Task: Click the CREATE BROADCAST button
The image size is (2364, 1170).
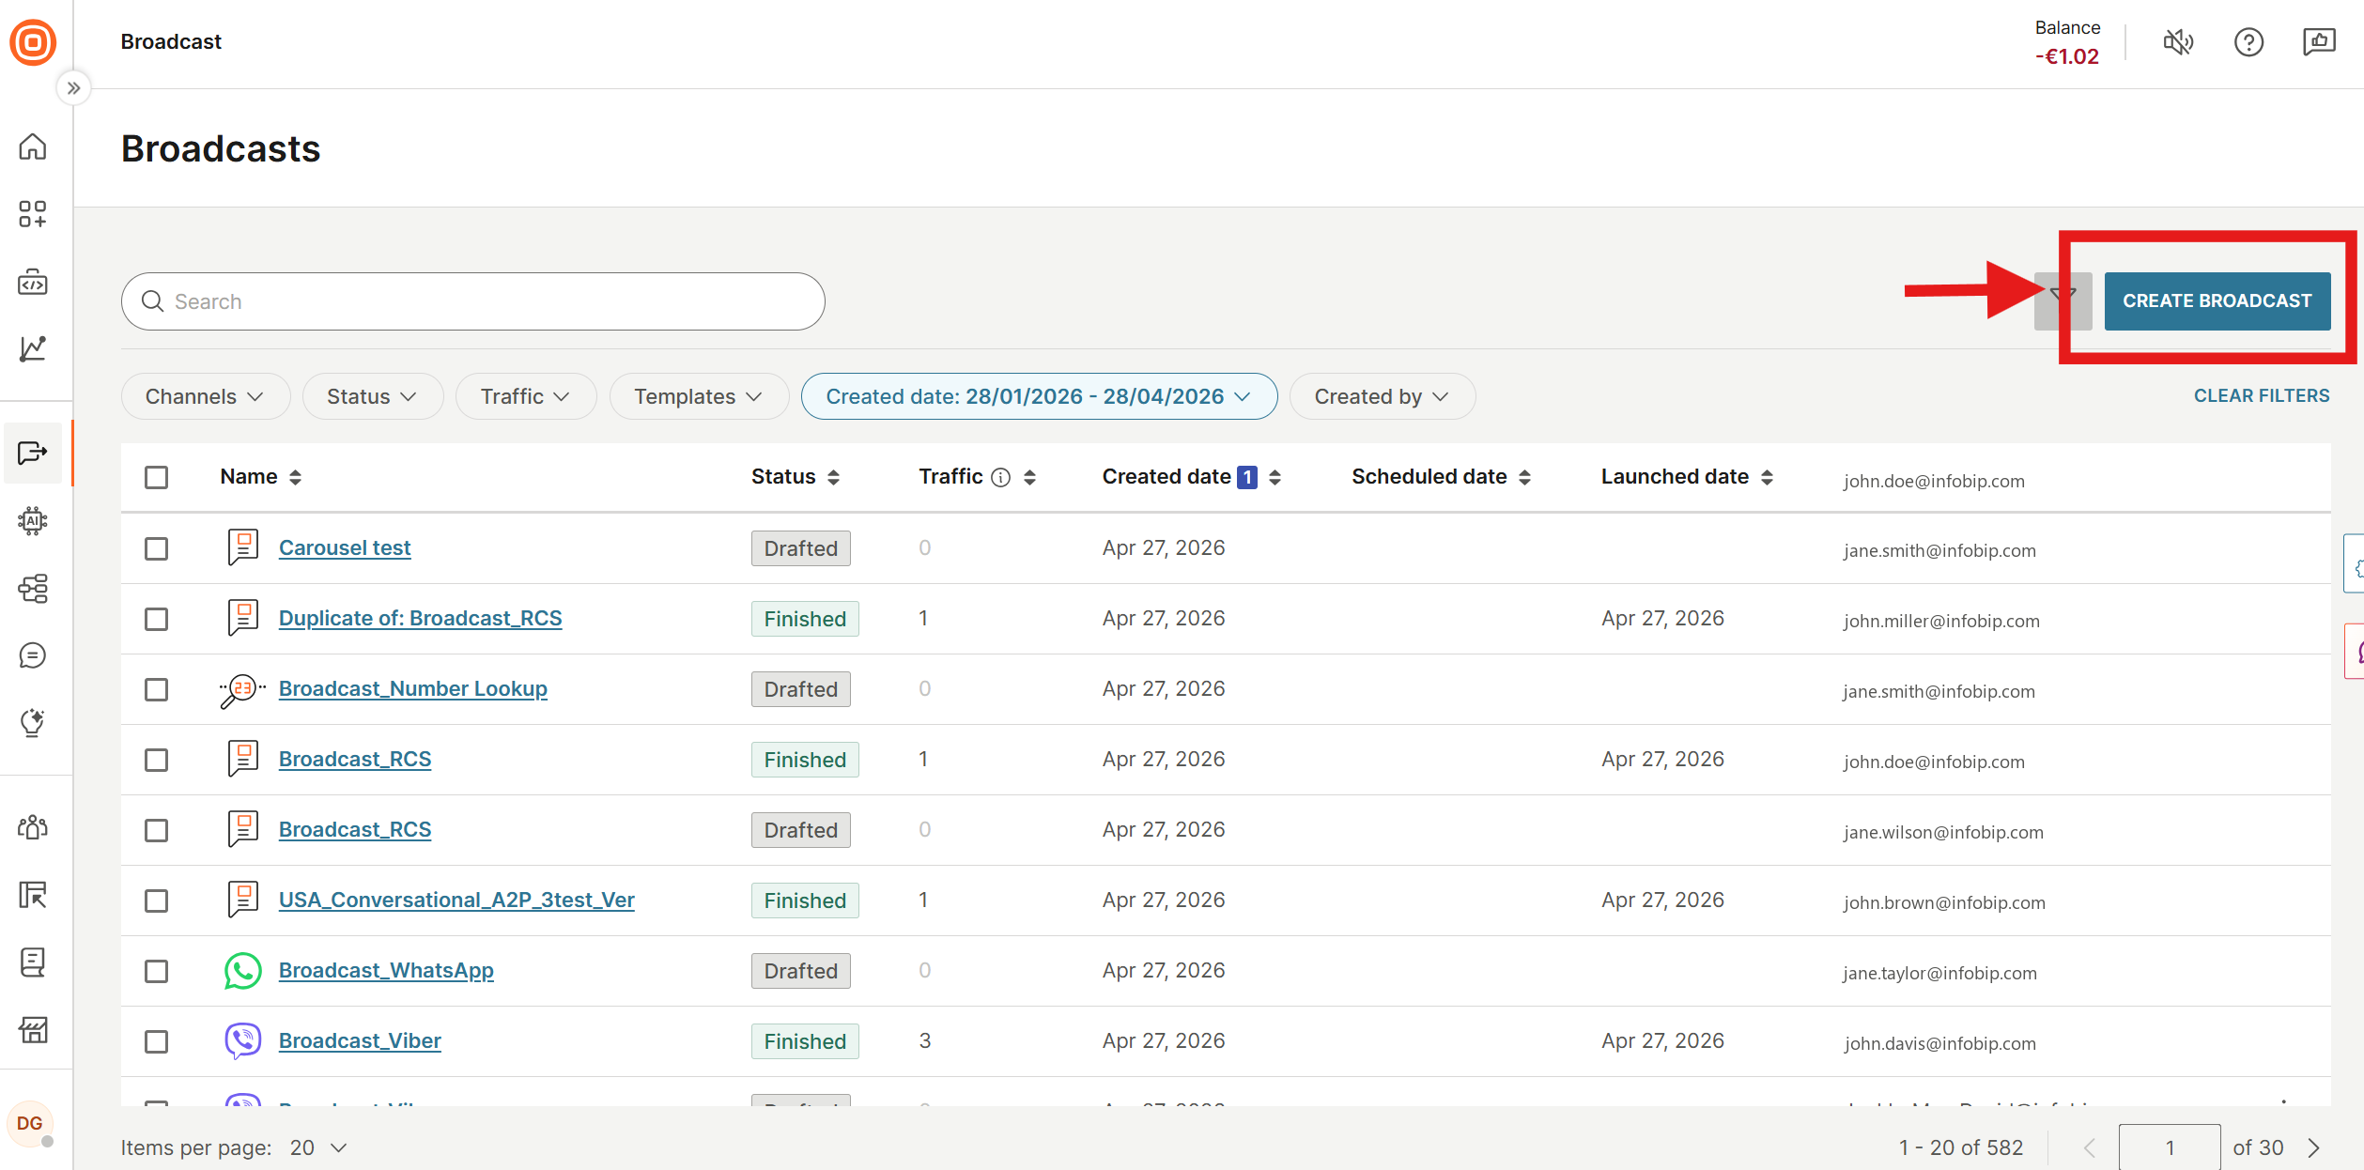Action: click(2217, 301)
